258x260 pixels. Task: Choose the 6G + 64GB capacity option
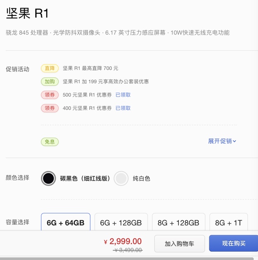pos(66,223)
